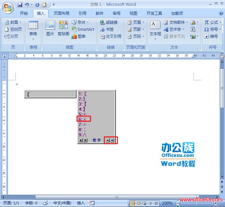Open the 引用 tab
Viewport: 225px width, 207px height.
[82, 13]
